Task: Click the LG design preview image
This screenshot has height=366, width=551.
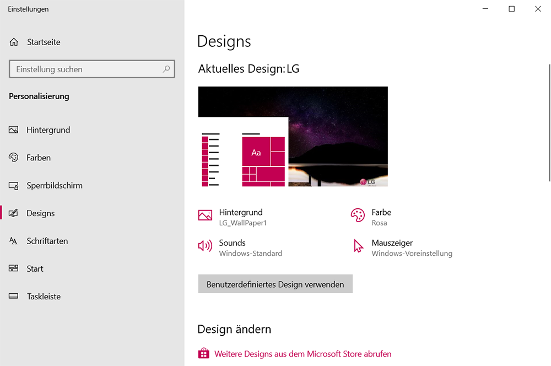Action: point(293,136)
